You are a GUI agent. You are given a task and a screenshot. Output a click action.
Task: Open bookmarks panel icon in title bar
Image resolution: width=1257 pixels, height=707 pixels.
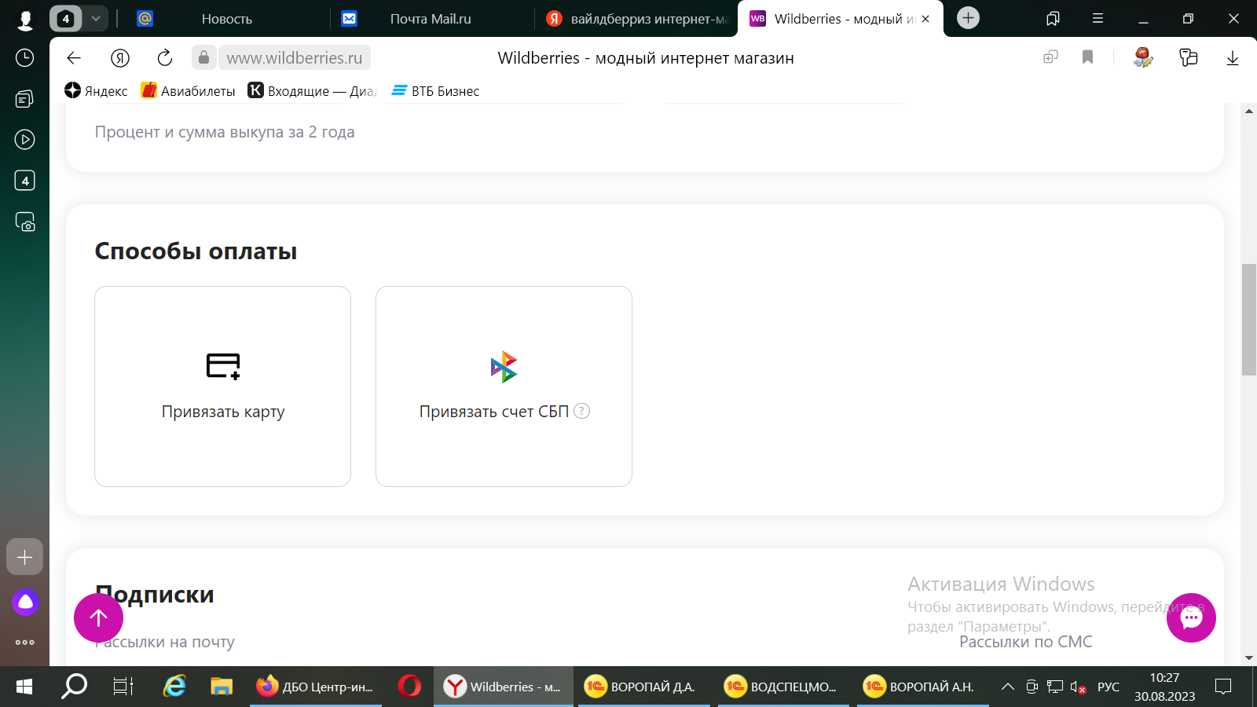1053,19
